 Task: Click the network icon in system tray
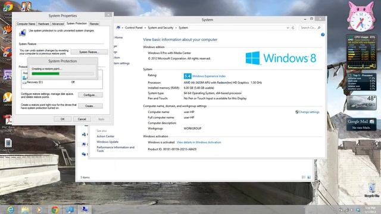pyautogui.click(x=347, y=210)
